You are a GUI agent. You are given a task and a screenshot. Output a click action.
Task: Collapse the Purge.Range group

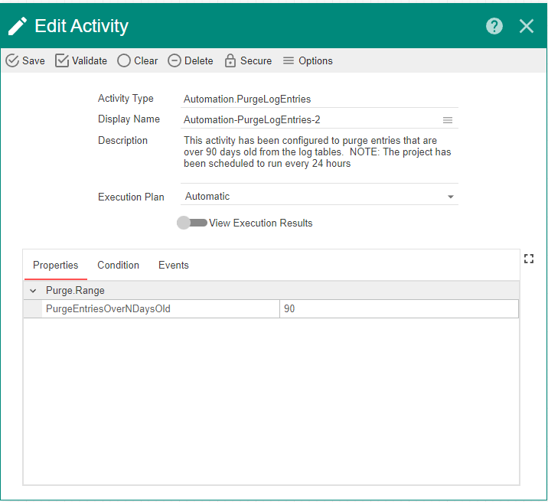pyautogui.click(x=32, y=291)
